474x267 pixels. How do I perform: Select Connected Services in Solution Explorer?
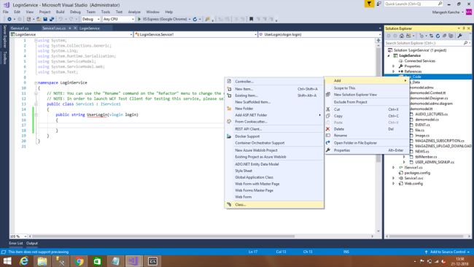420,61
